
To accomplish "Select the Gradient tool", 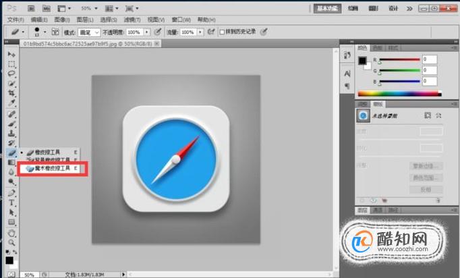I will pyautogui.click(x=11, y=163).
